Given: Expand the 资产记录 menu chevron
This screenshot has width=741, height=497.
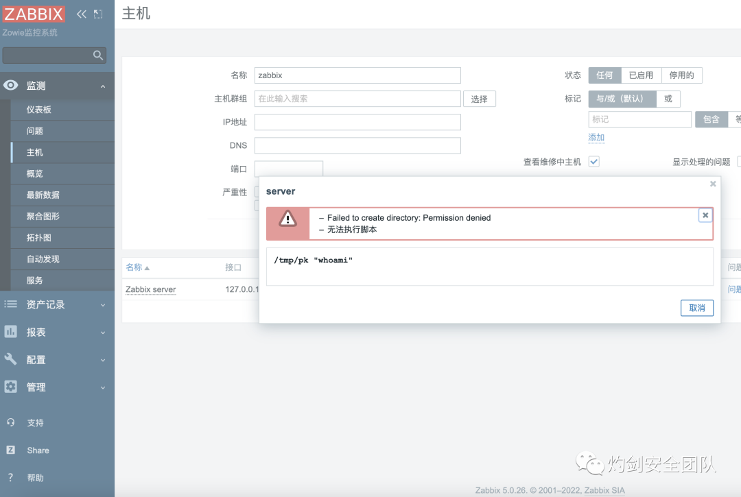Looking at the screenshot, I should [103, 305].
